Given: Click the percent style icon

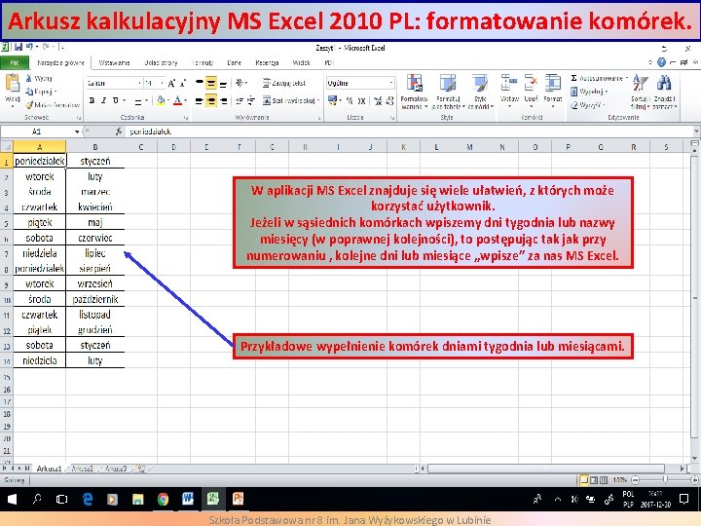Looking at the screenshot, I should tap(350, 101).
